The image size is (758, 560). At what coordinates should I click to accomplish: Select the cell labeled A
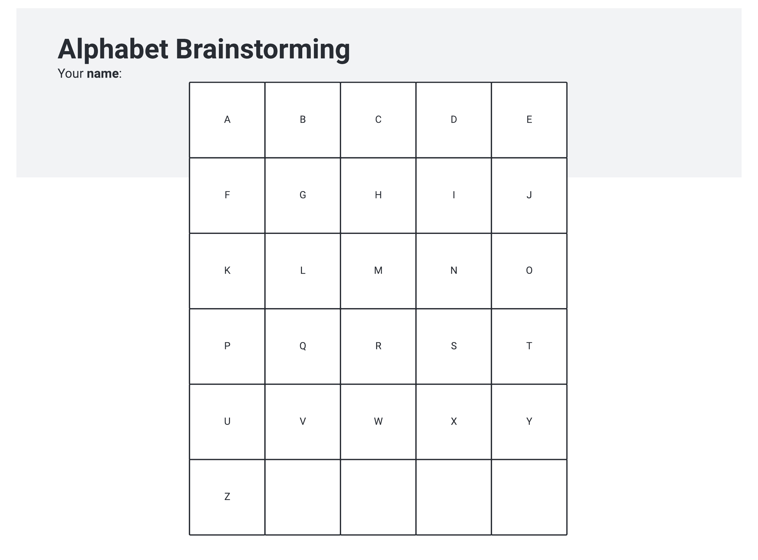227,120
